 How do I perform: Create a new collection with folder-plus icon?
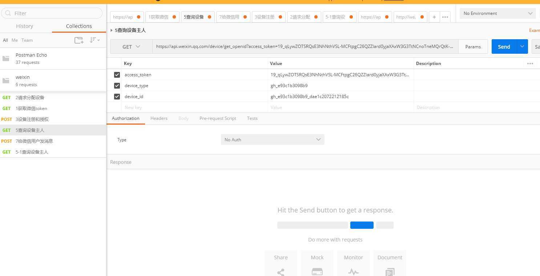coord(79,40)
